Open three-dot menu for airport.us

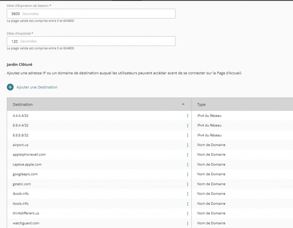[x=187, y=145]
